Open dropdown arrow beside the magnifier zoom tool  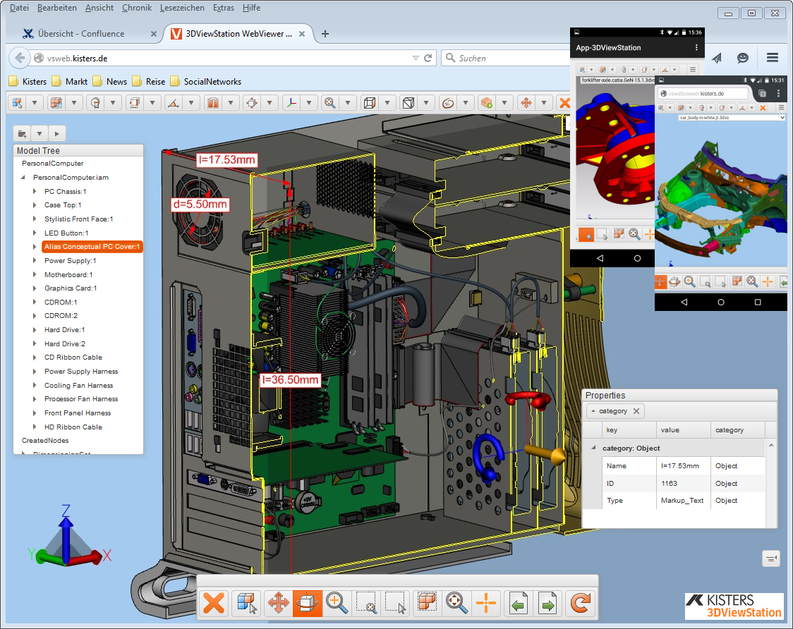point(348,103)
